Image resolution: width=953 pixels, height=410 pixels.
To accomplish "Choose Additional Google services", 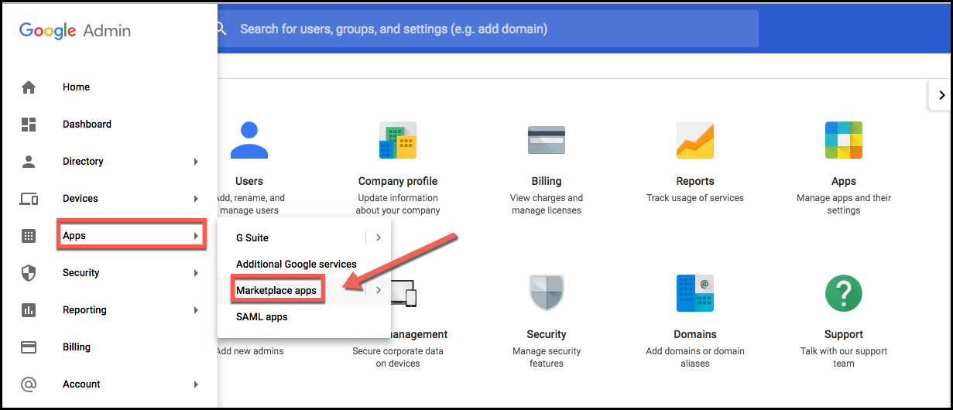I will pos(297,264).
